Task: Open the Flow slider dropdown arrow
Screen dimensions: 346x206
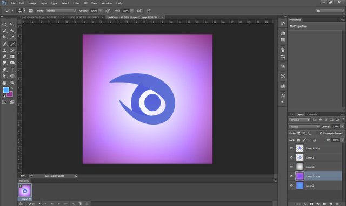Action: pyautogui.click(x=132, y=11)
